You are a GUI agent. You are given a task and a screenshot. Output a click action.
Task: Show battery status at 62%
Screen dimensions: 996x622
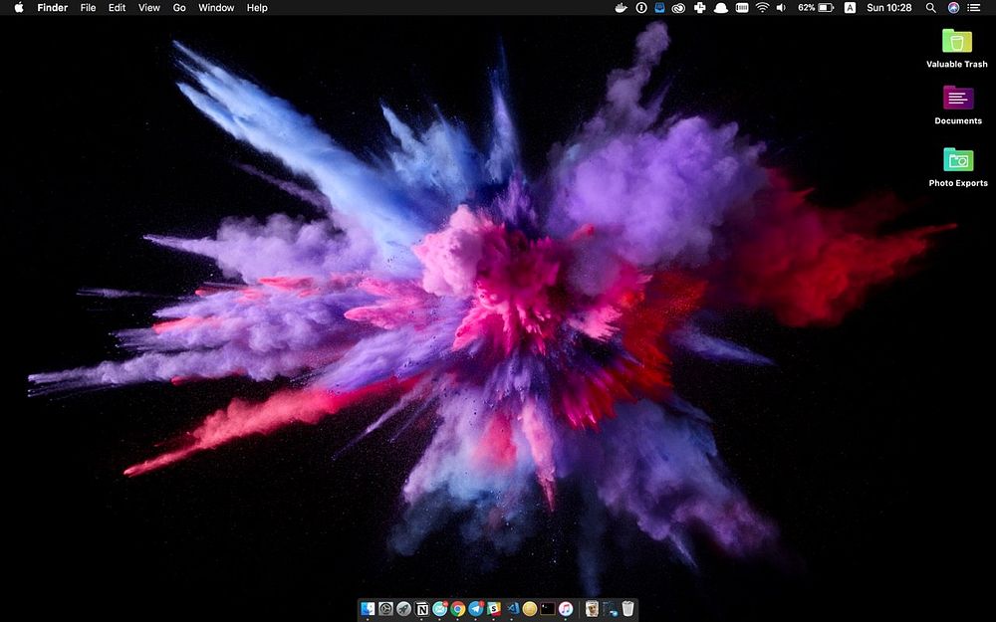pos(816,8)
